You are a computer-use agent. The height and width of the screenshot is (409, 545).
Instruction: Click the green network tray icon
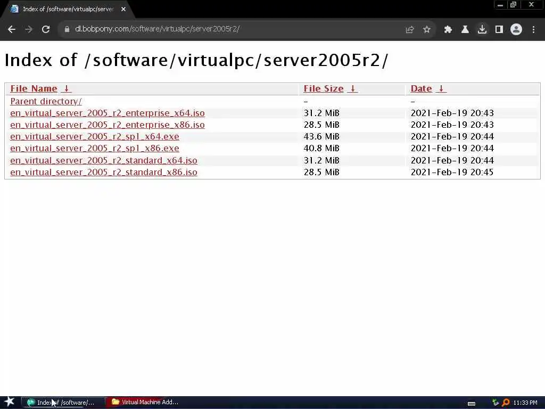(x=496, y=403)
